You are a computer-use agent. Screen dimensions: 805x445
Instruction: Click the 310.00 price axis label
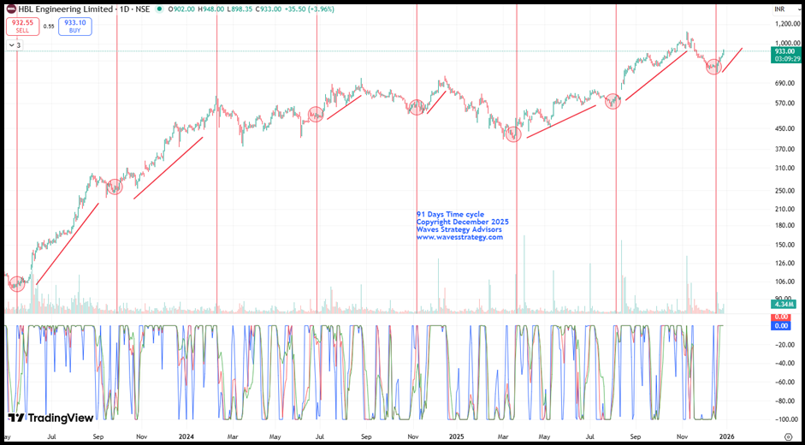(x=784, y=169)
